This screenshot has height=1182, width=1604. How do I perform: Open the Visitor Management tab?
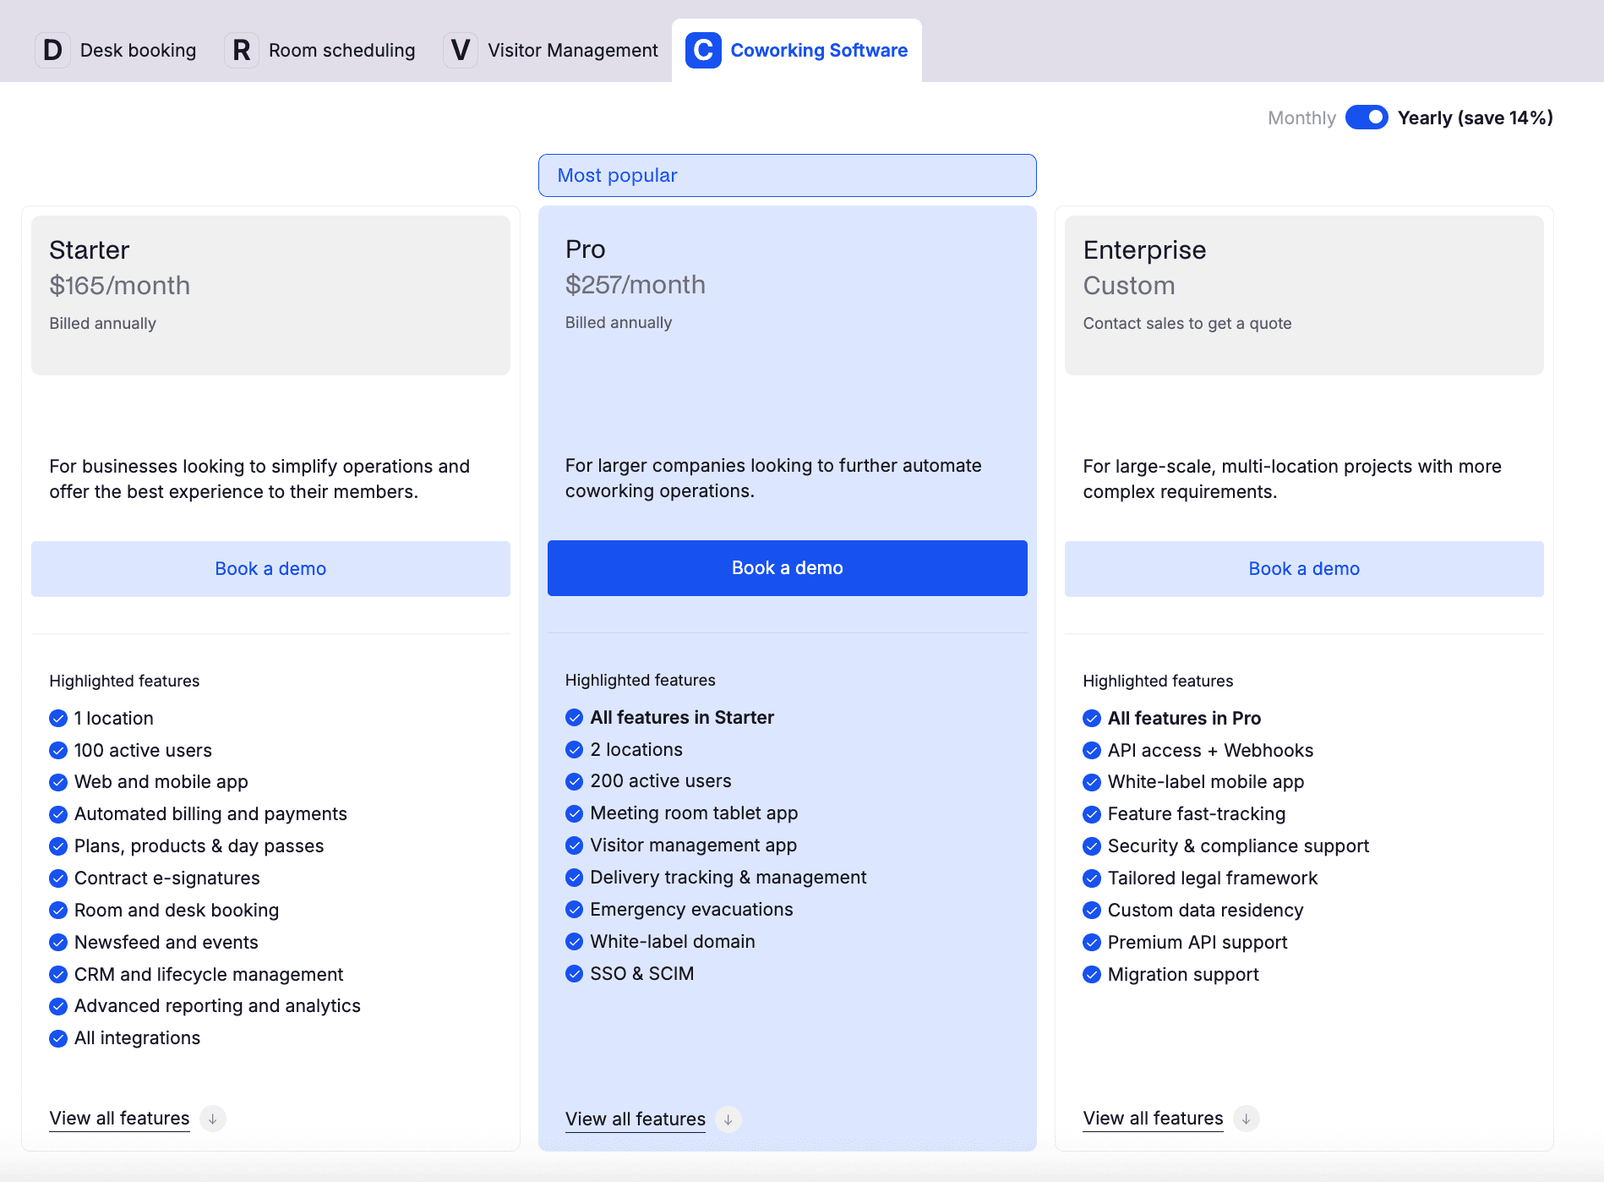tap(572, 50)
